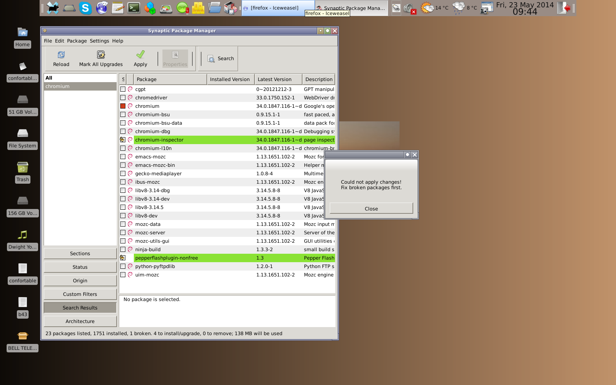Click the muted volume icon in the tray
The image size is (616, 385).
click(x=409, y=8)
